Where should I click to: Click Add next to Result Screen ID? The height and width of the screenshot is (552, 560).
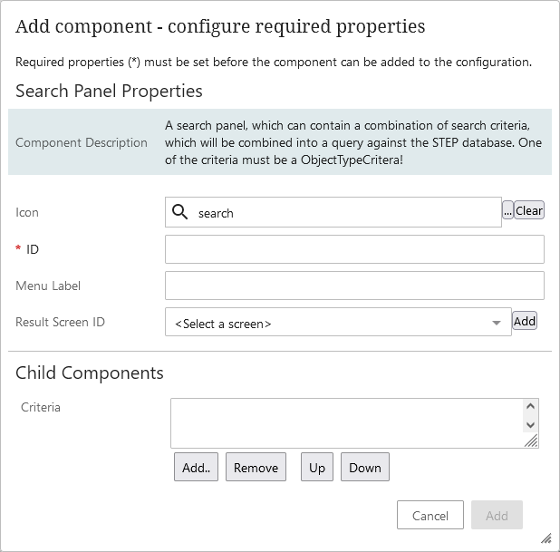coord(525,321)
